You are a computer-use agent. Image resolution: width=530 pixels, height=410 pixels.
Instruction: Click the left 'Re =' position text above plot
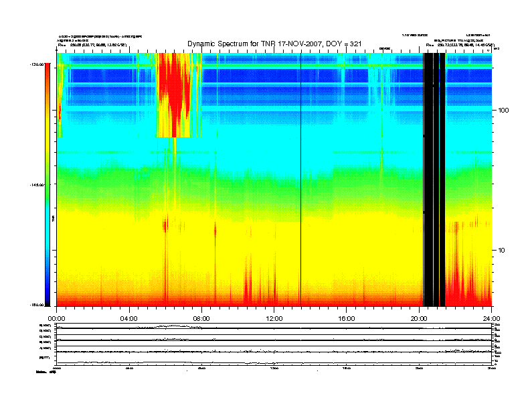pyautogui.click(x=92, y=45)
